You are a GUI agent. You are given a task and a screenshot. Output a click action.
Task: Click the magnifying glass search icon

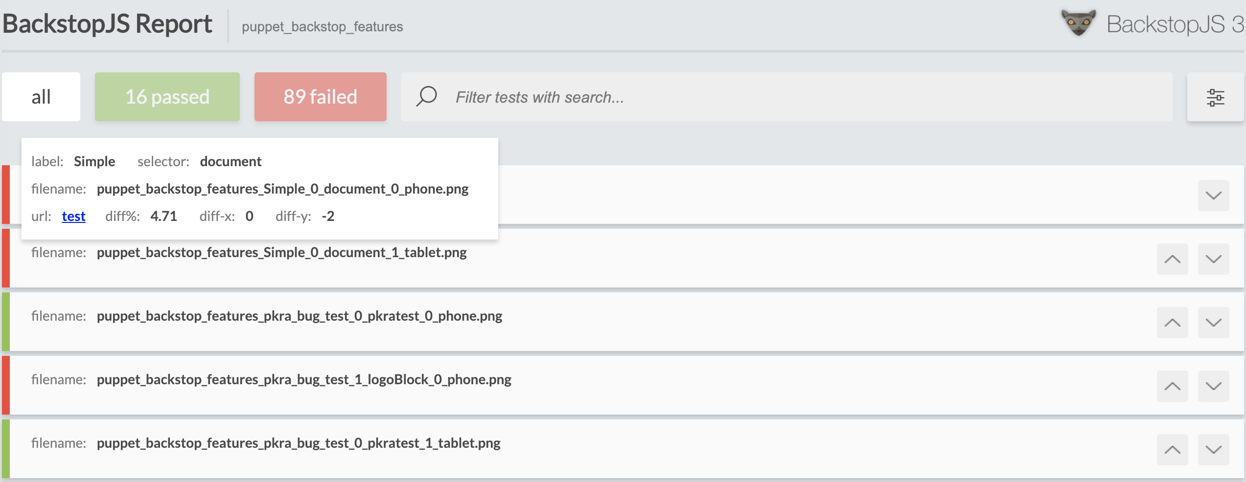(426, 96)
